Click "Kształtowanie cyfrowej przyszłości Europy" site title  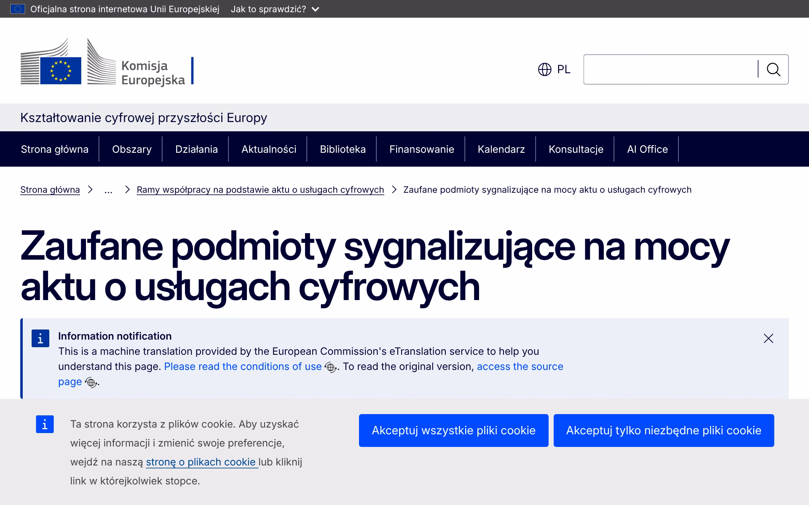coord(144,117)
